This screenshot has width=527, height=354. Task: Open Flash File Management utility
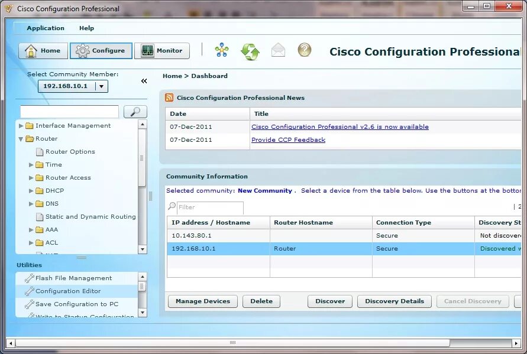(x=73, y=278)
